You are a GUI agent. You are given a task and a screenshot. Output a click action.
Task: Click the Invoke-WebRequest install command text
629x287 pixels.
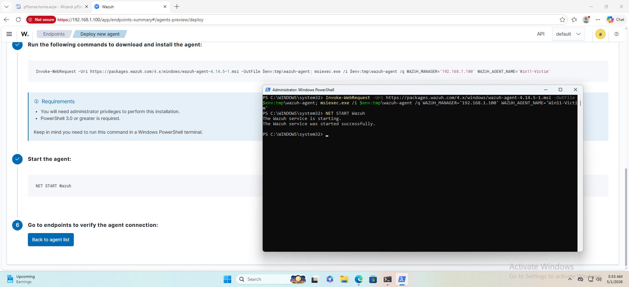pos(293,72)
